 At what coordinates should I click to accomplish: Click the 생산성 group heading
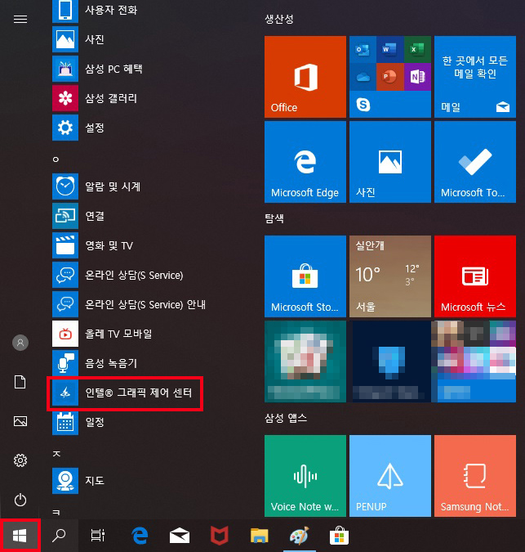pyautogui.click(x=279, y=19)
